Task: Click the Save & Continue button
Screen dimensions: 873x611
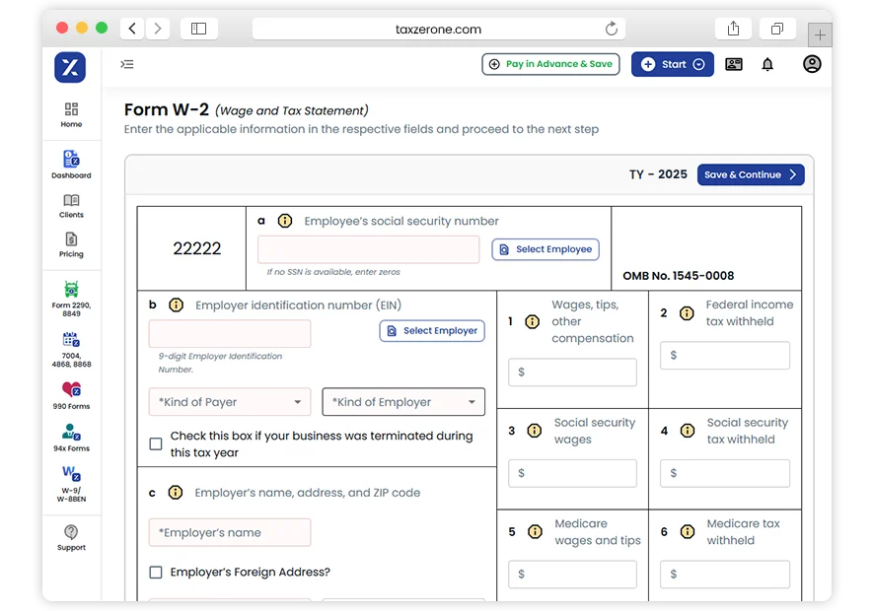Action: 751,174
